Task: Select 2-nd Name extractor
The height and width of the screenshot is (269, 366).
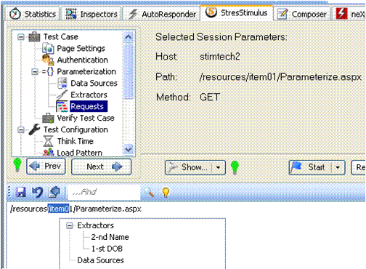Action: point(110,237)
